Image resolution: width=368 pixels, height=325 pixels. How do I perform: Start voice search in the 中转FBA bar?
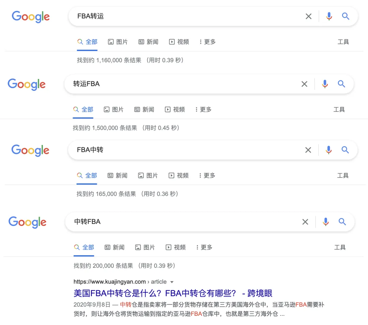click(x=326, y=222)
